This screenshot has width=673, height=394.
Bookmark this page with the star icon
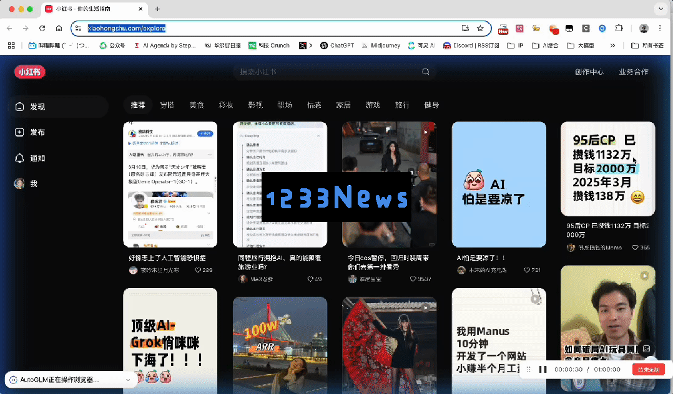(480, 28)
